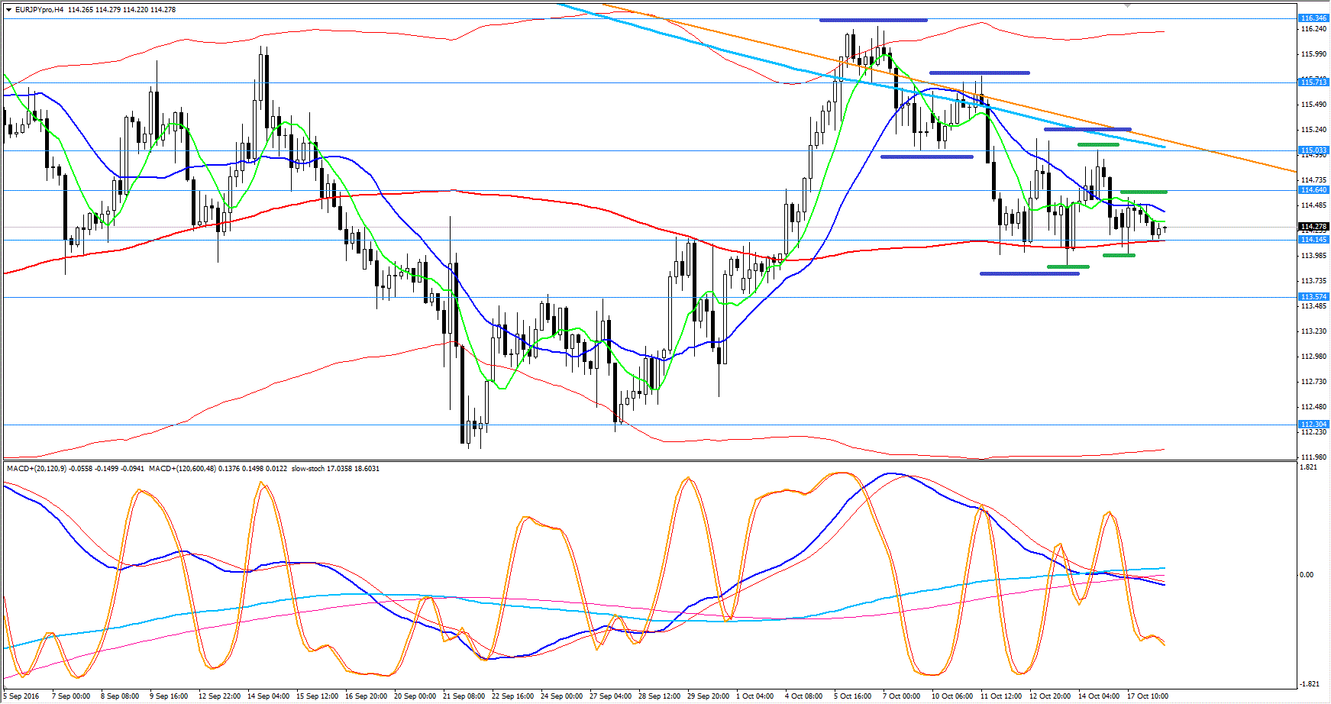Select the 112.304 horizontal line price label
This screenshot has width=1331, height=704.
pyautogui.click(x=1313, y=425)
